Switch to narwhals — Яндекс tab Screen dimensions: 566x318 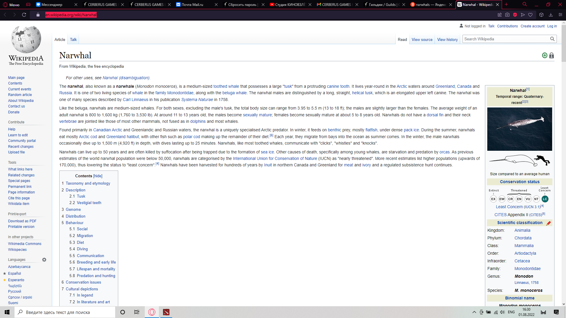click(431, 4)
